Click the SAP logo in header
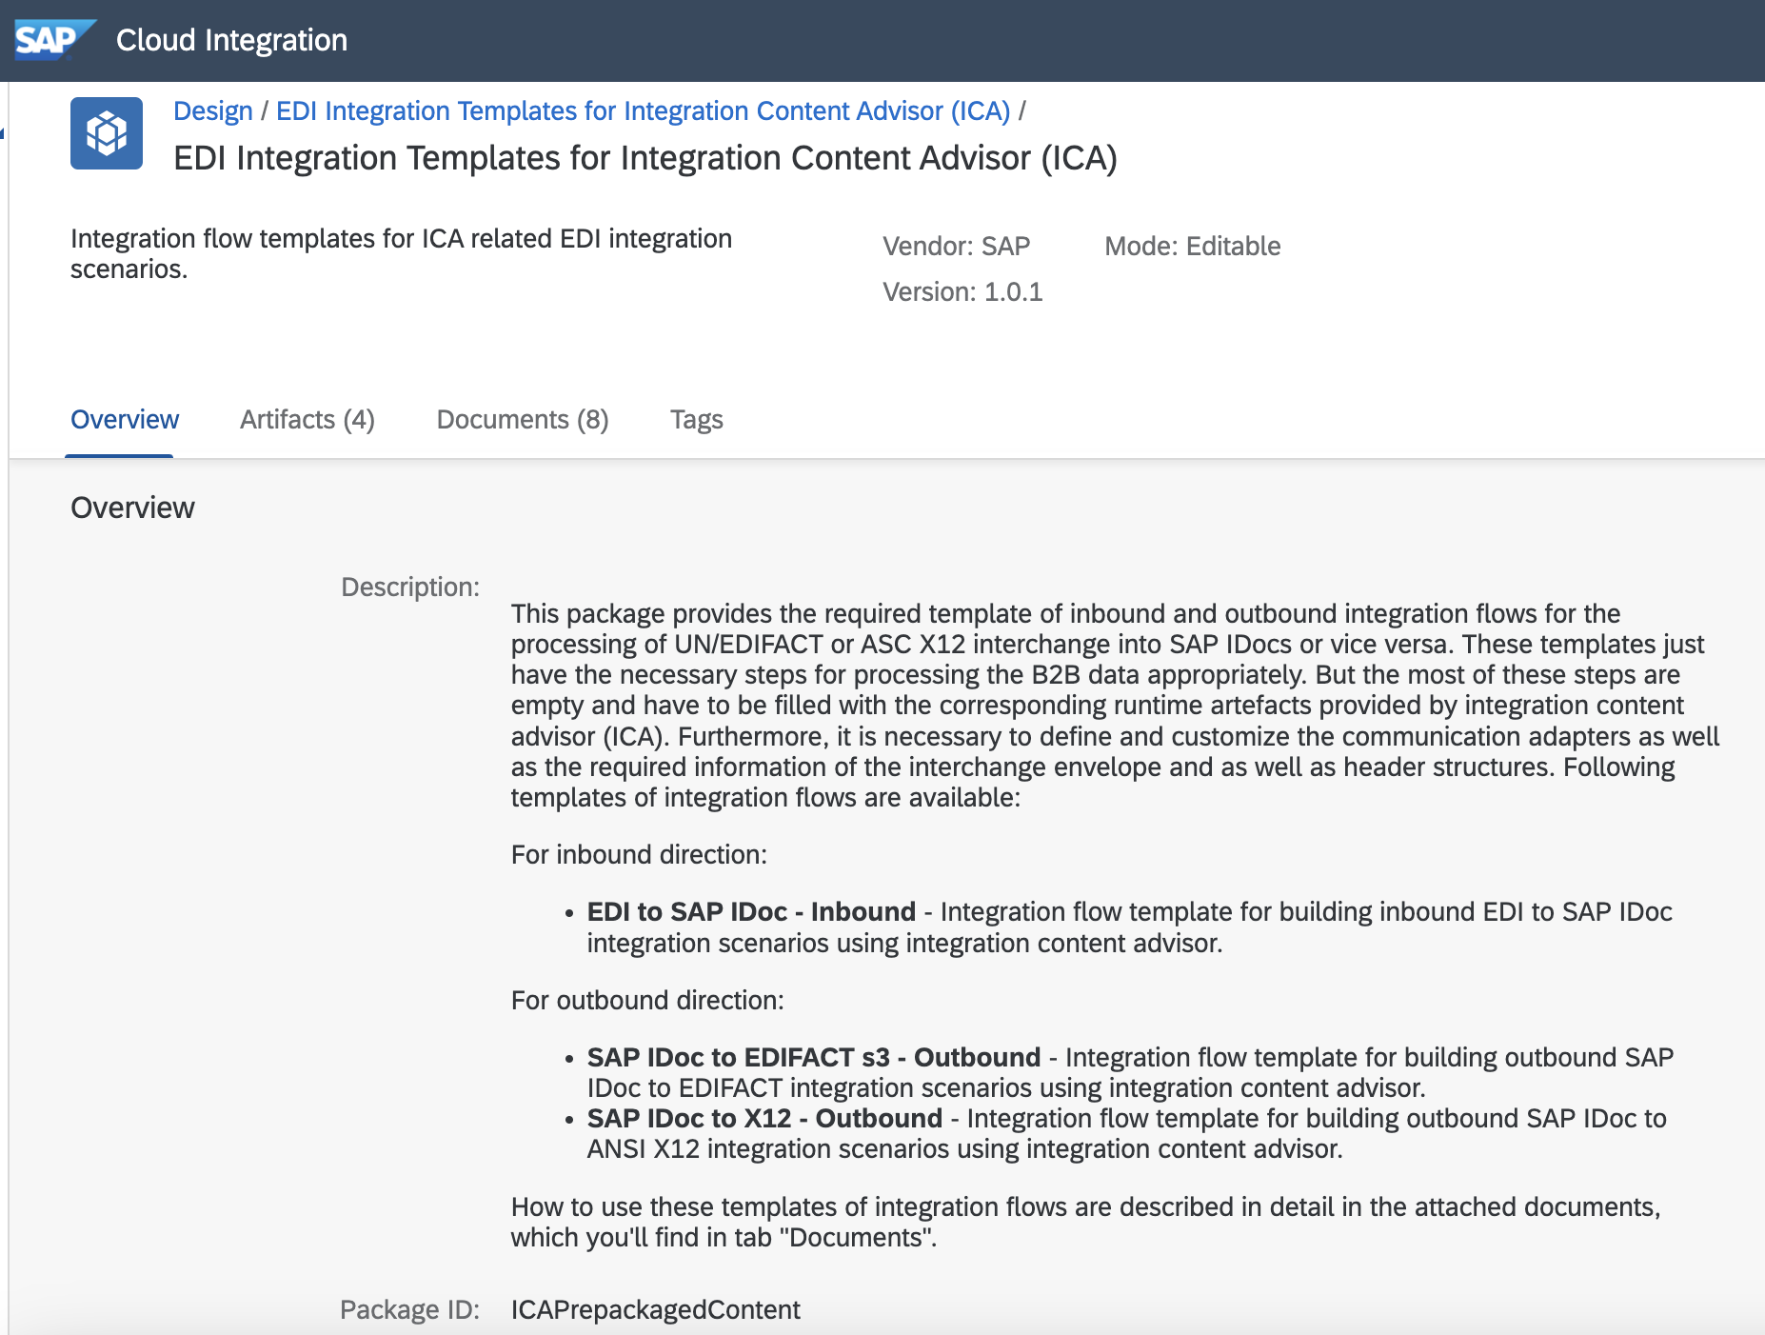 click(x=54, y=39)
